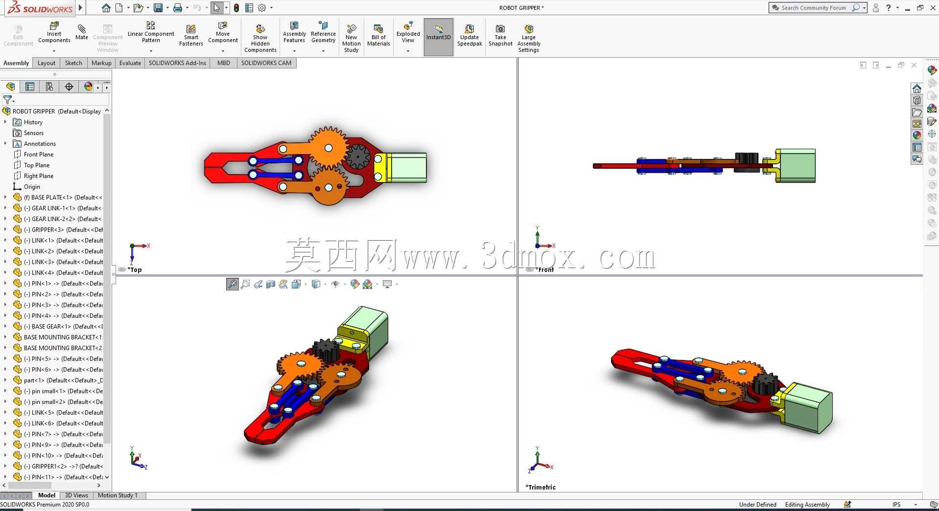Click Update Speedpak
The height and width of the screenshot is (511, 939).
[469, 35]
